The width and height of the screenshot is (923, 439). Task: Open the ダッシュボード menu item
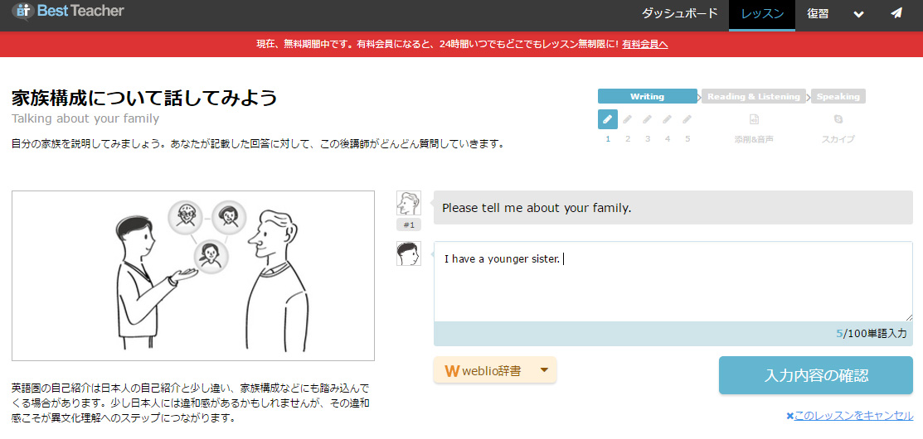[679, 14]
